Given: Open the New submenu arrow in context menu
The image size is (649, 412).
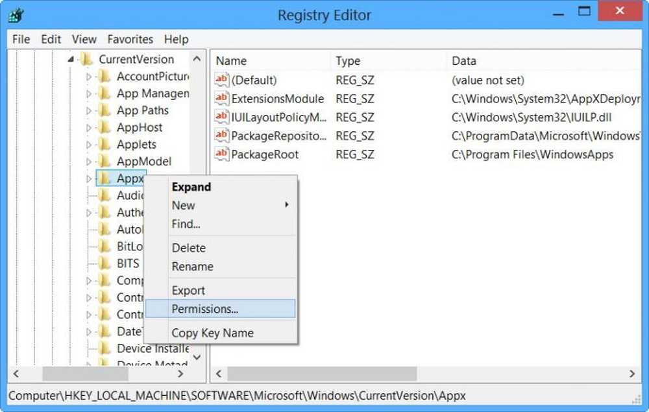Looking at the screenshot, I should (x=286, y=205).
